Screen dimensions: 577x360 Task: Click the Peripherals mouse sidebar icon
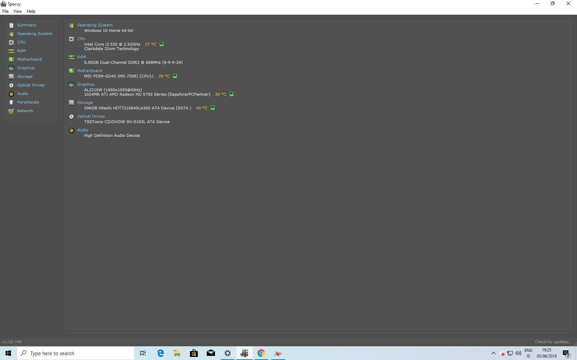coord(11,102)
